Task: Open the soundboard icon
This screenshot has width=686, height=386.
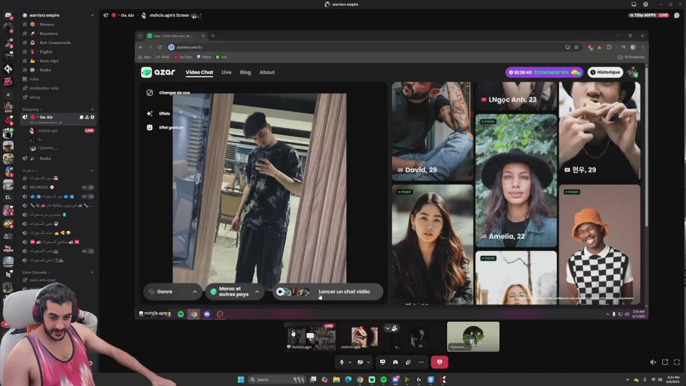Action: point(408,362)
